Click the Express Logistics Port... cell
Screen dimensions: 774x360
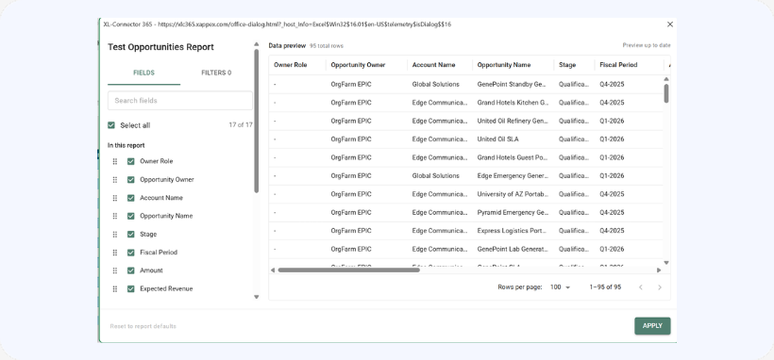coord(513,230)
